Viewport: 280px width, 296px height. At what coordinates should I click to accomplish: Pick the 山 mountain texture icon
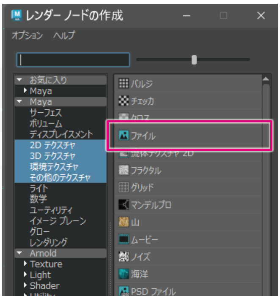[x=123, y=223]
